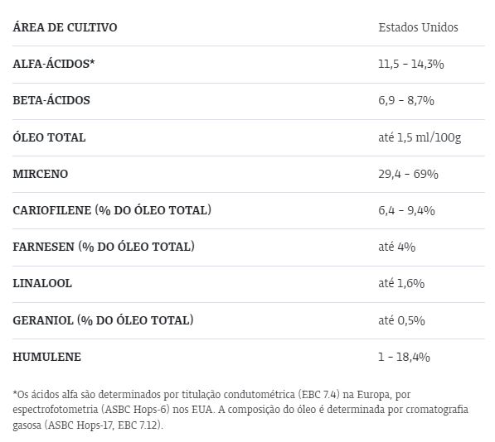Select the até 1,5 ml/100g value
The width and height of the screenshot is (495, 442).
[420, 137]
